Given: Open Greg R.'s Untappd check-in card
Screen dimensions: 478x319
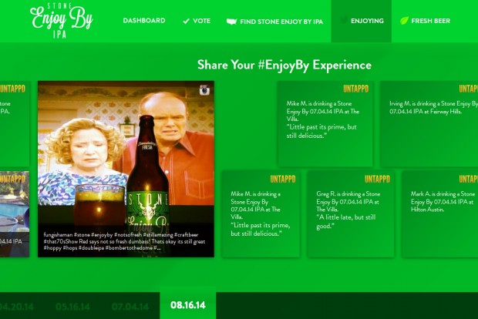Looking at the screenshot, I should [351, 214].
